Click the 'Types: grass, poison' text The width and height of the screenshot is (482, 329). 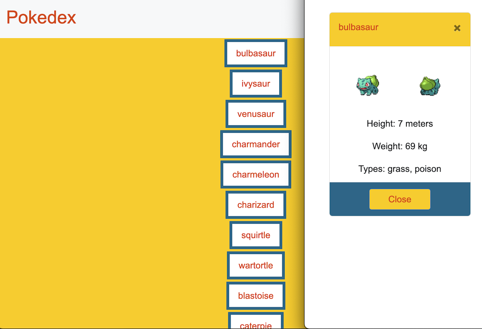pos(400,169)
